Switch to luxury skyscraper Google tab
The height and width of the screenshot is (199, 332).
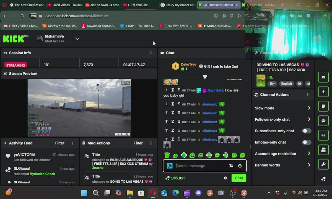tap(178, 5)
